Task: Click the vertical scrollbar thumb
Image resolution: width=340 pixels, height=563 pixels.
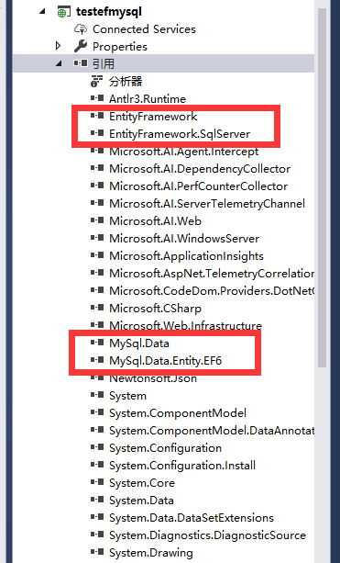Action: (x=322, y=186)
